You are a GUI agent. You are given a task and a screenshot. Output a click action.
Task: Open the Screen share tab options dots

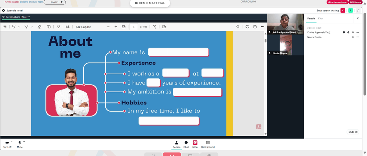click(29, 17)
